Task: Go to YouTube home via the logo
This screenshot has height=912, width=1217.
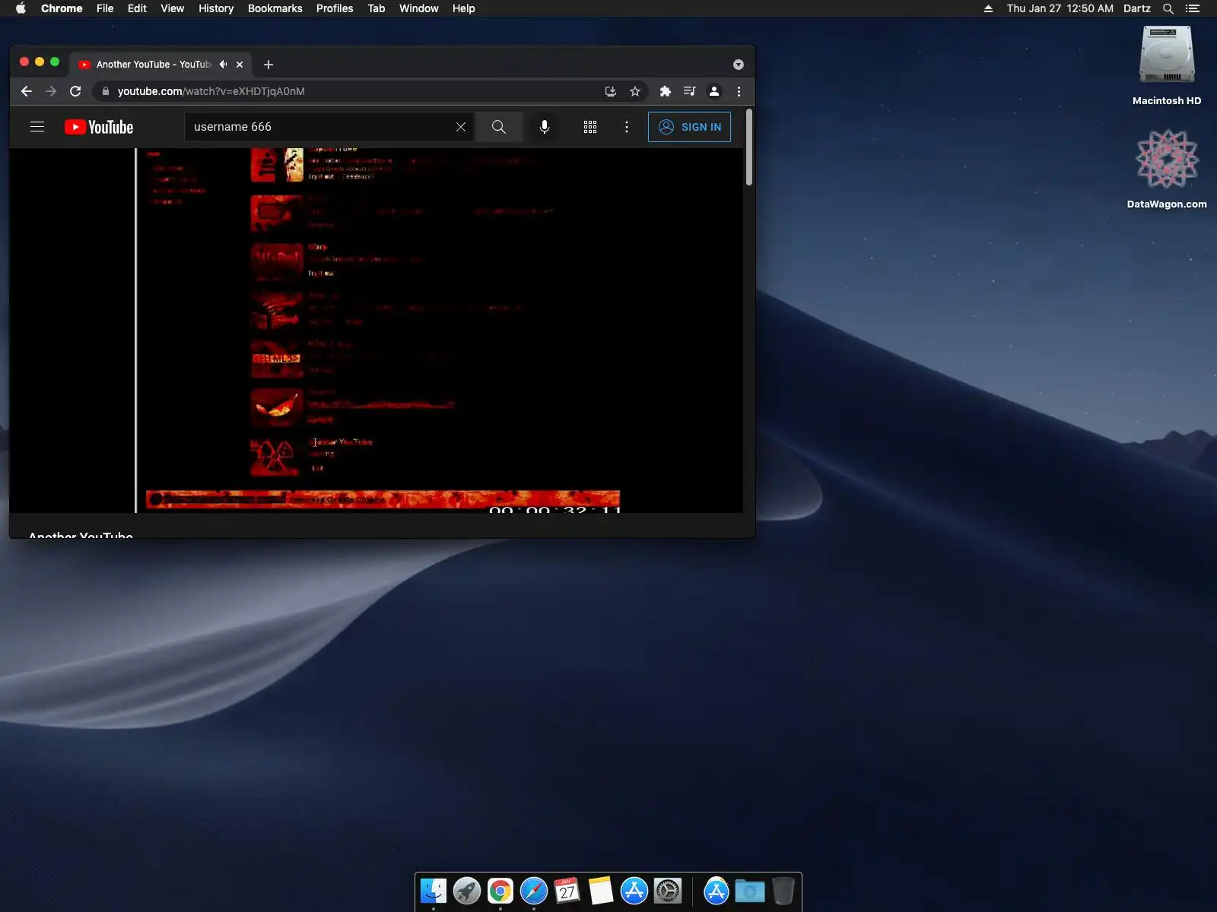Action: (x=99, y=127)
